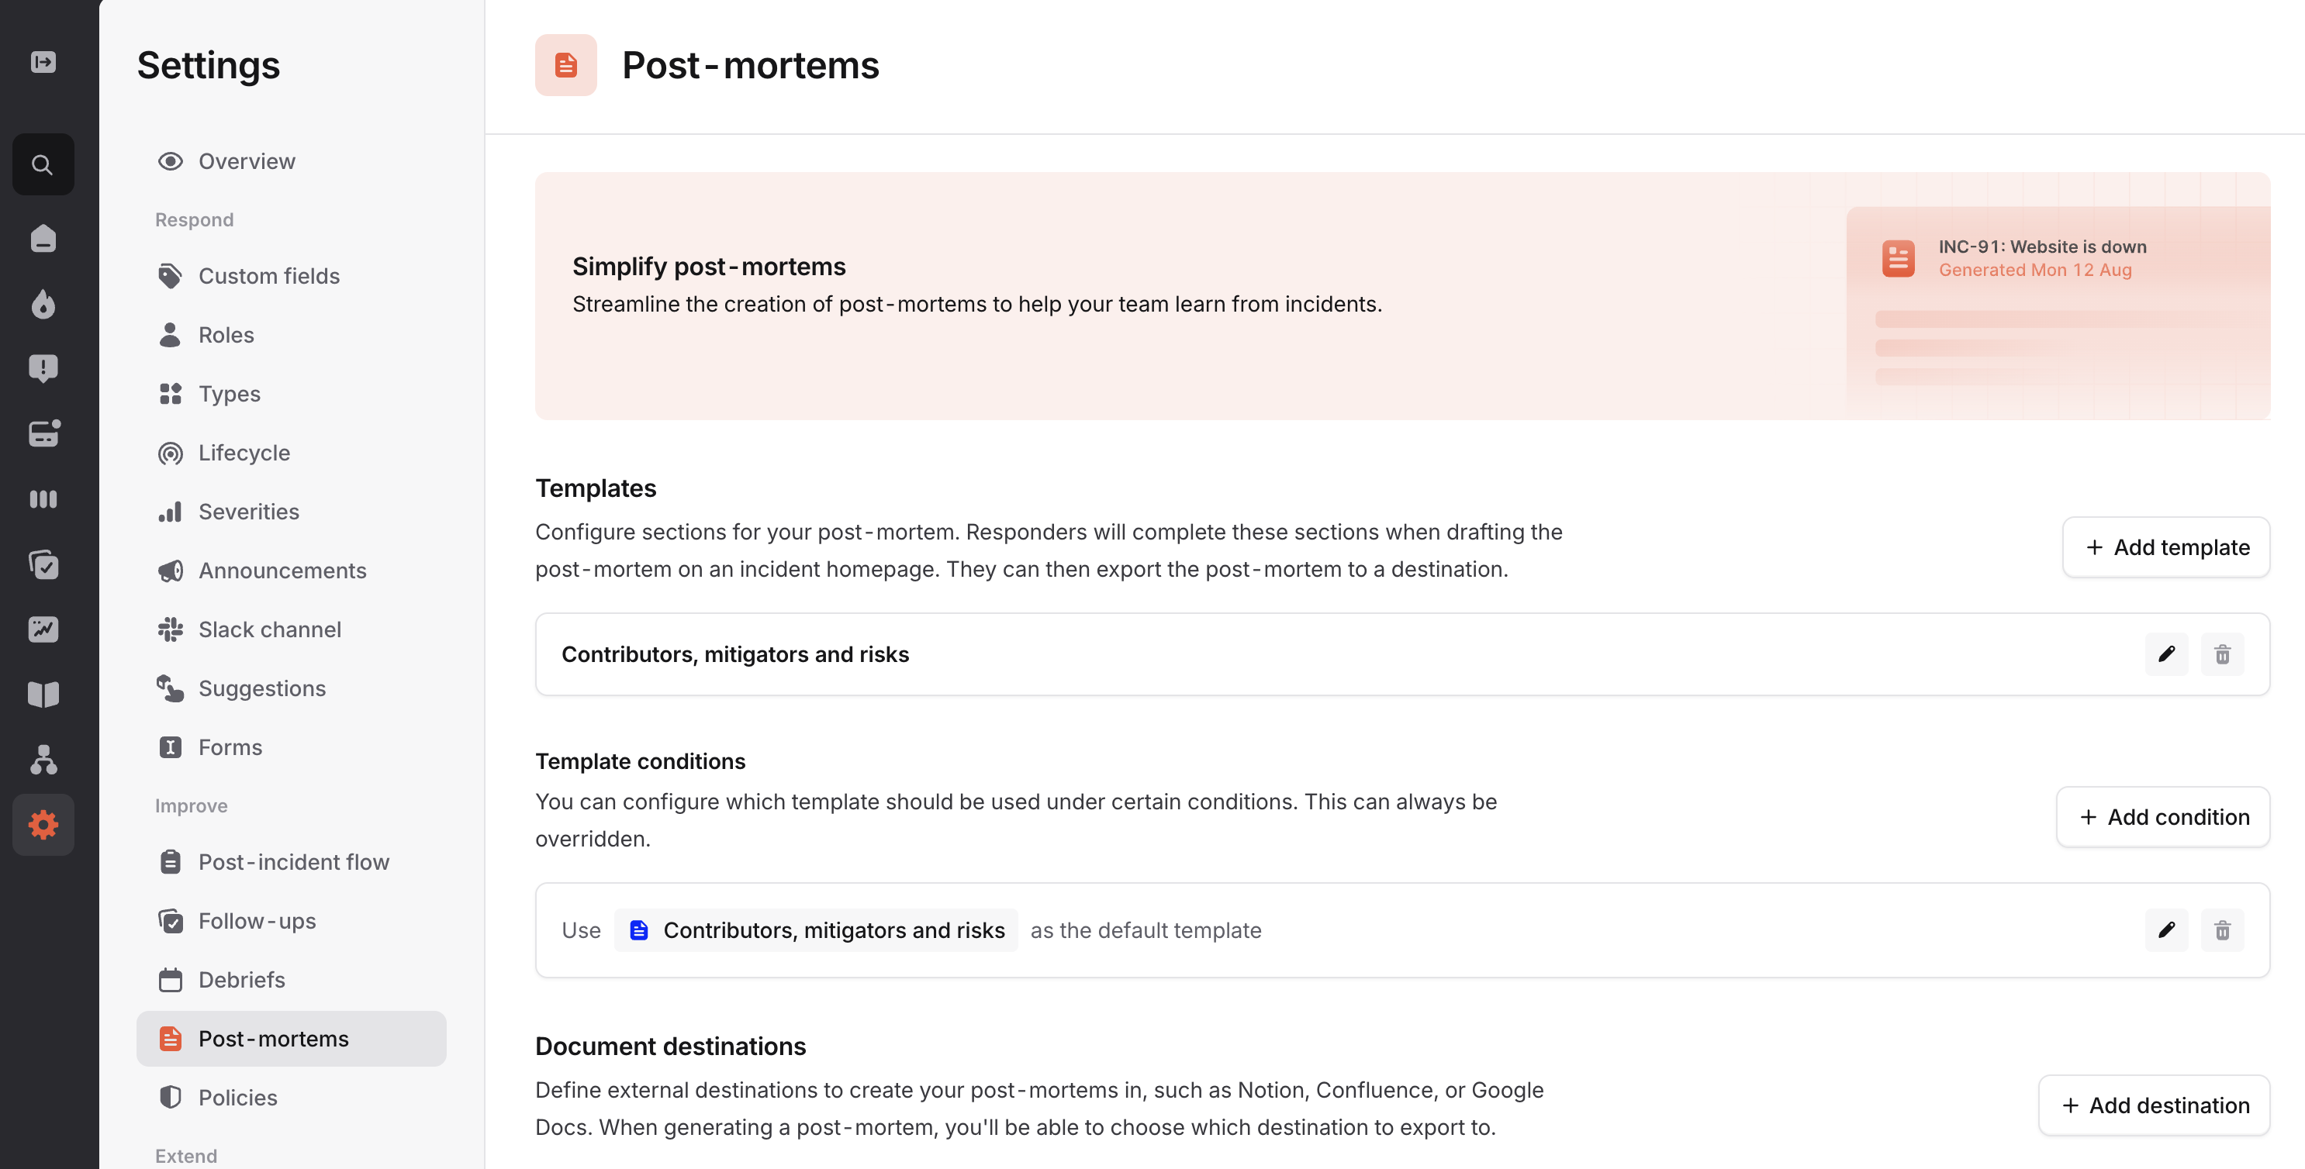The image size is (2305, 1169).
Task: Open Post-incident flow settings
Action: pos(292,862)
